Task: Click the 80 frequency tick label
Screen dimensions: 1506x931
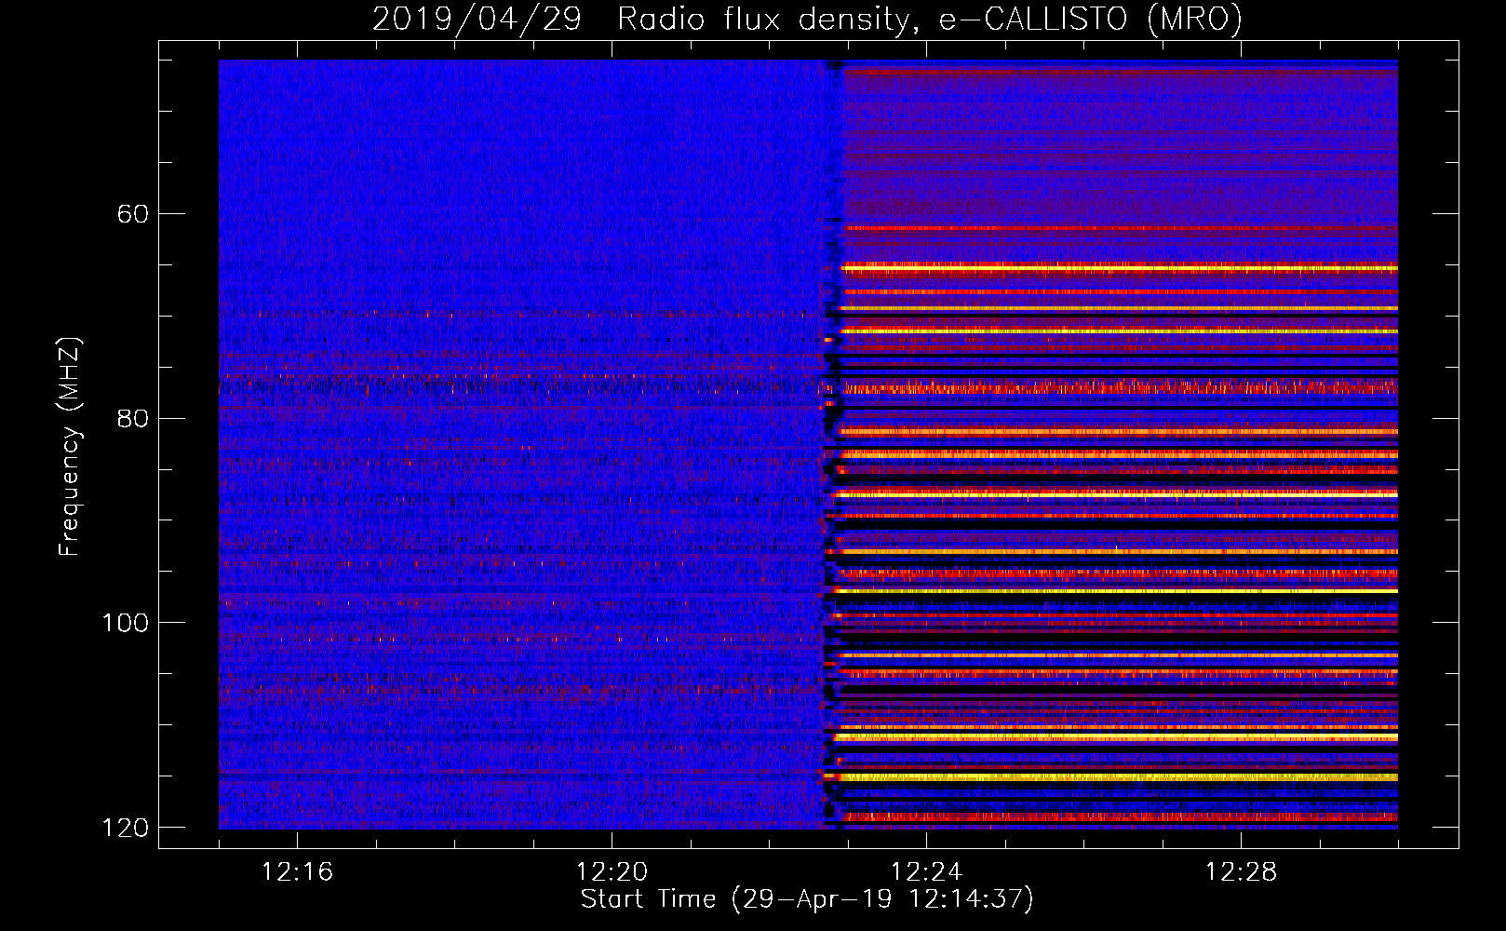Action: click(133, 418)
